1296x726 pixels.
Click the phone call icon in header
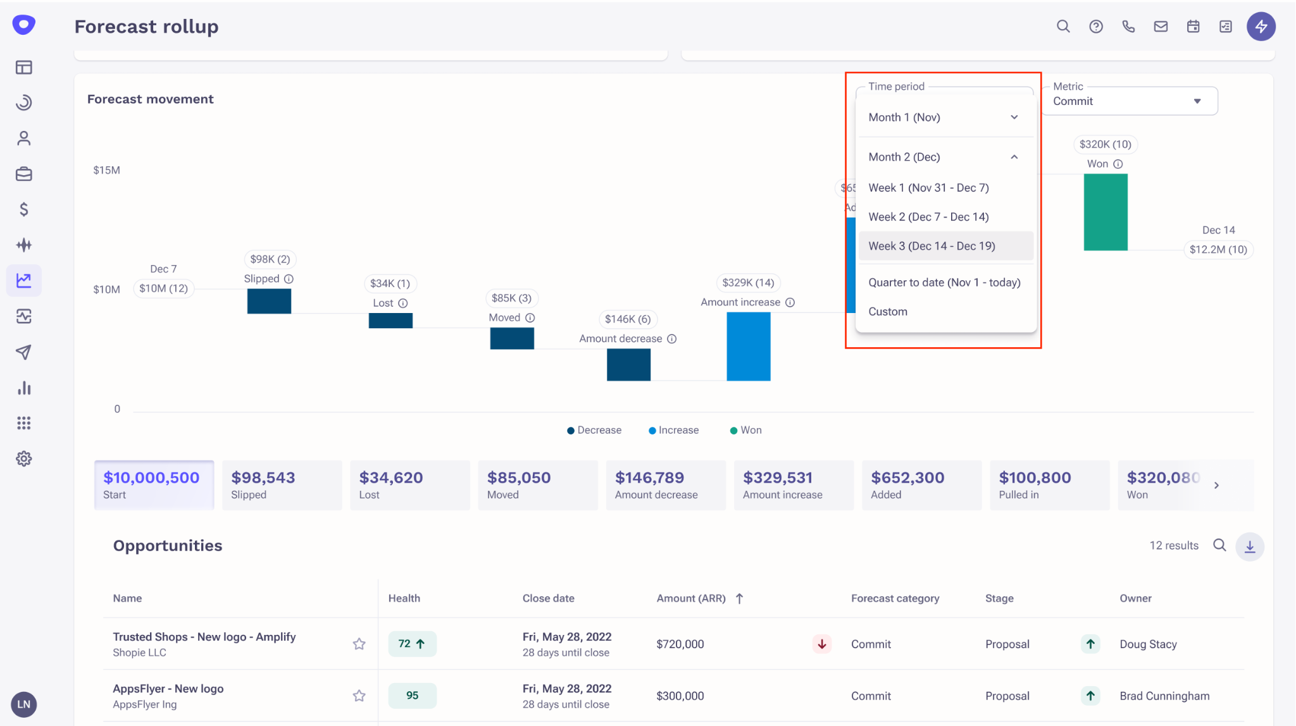[x=1128, y=27]
